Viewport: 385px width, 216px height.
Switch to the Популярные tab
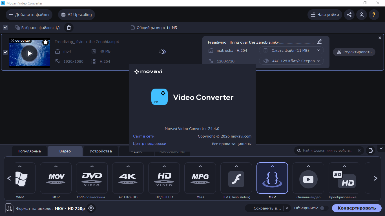pyautogui.click(x=29, y=151)
